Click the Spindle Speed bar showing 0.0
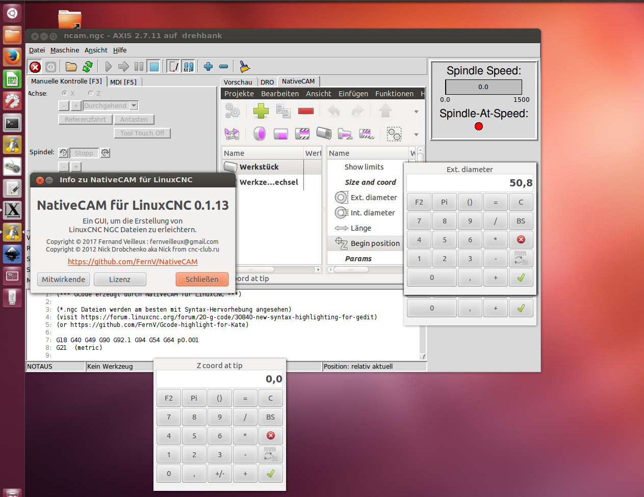 click(483, 87)
